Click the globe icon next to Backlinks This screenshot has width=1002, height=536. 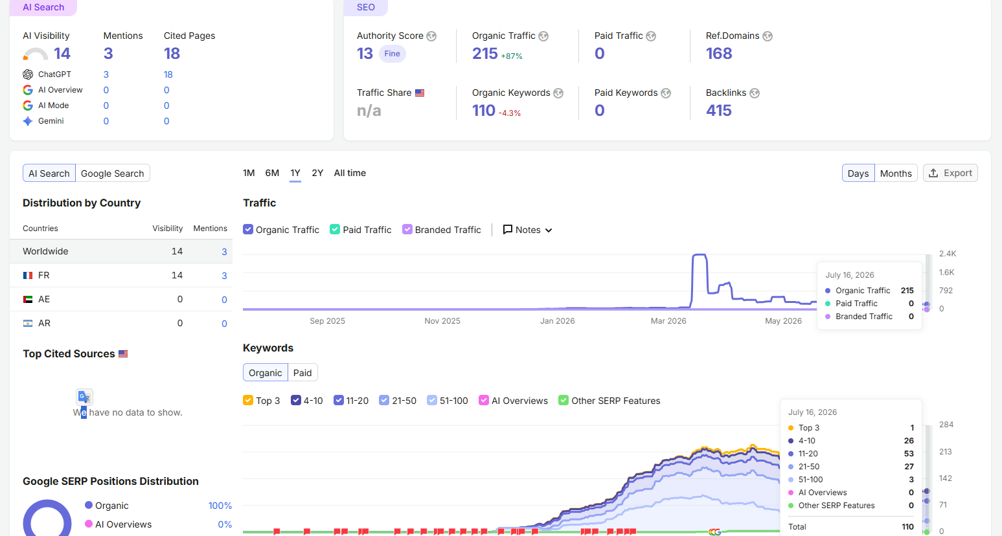tap(755, 93)
